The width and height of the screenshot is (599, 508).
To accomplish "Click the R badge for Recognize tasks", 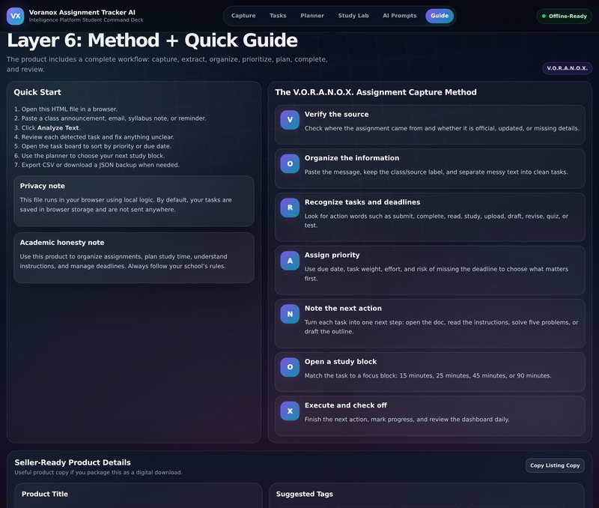I will pos(290,208).
